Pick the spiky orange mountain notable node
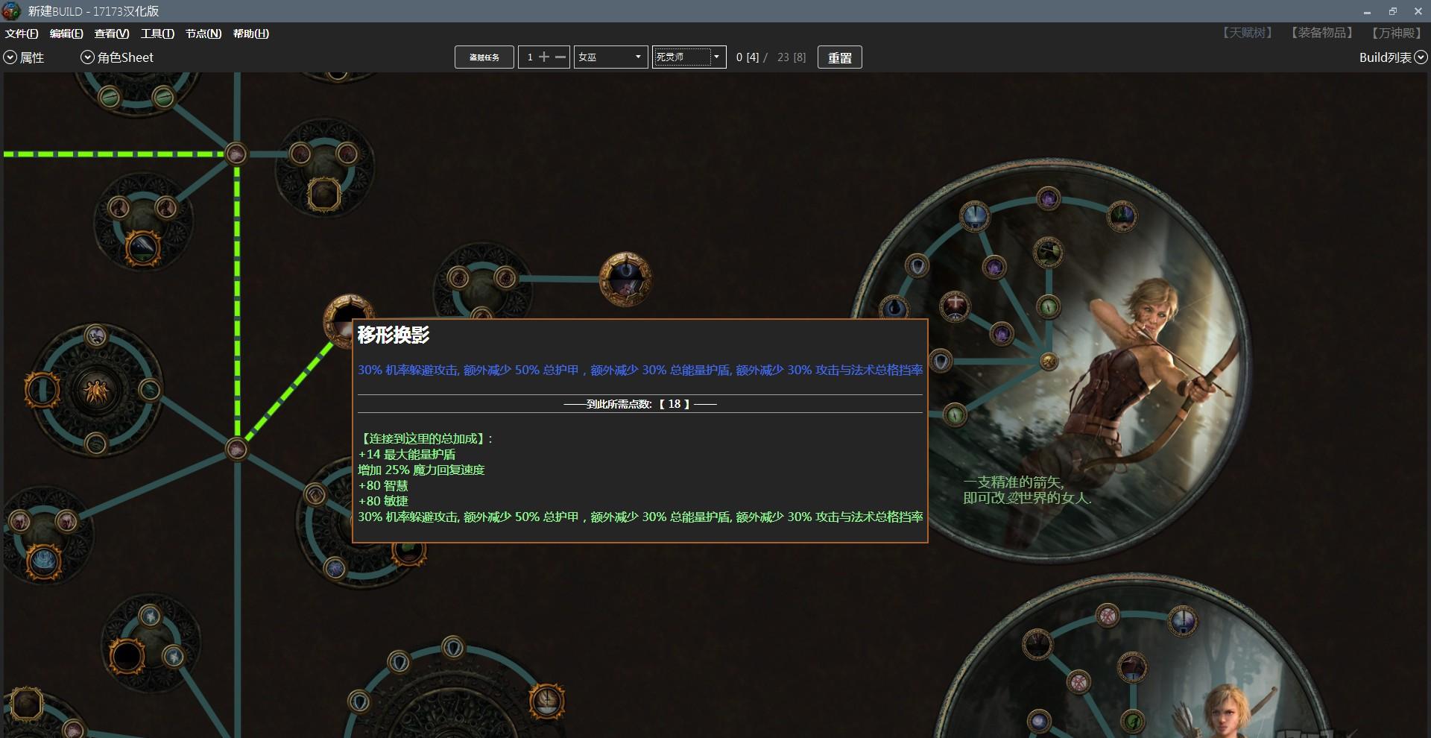 coord(142,249)
